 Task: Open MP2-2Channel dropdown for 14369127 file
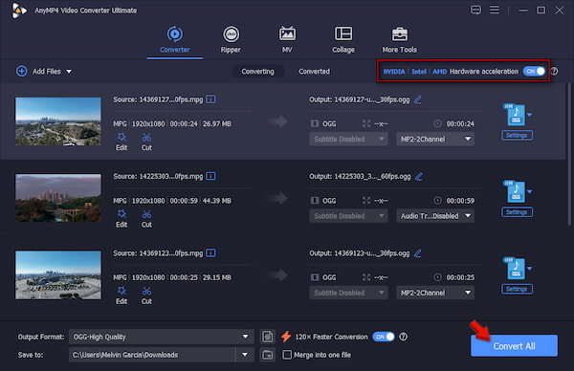click(x=435, y=139)
